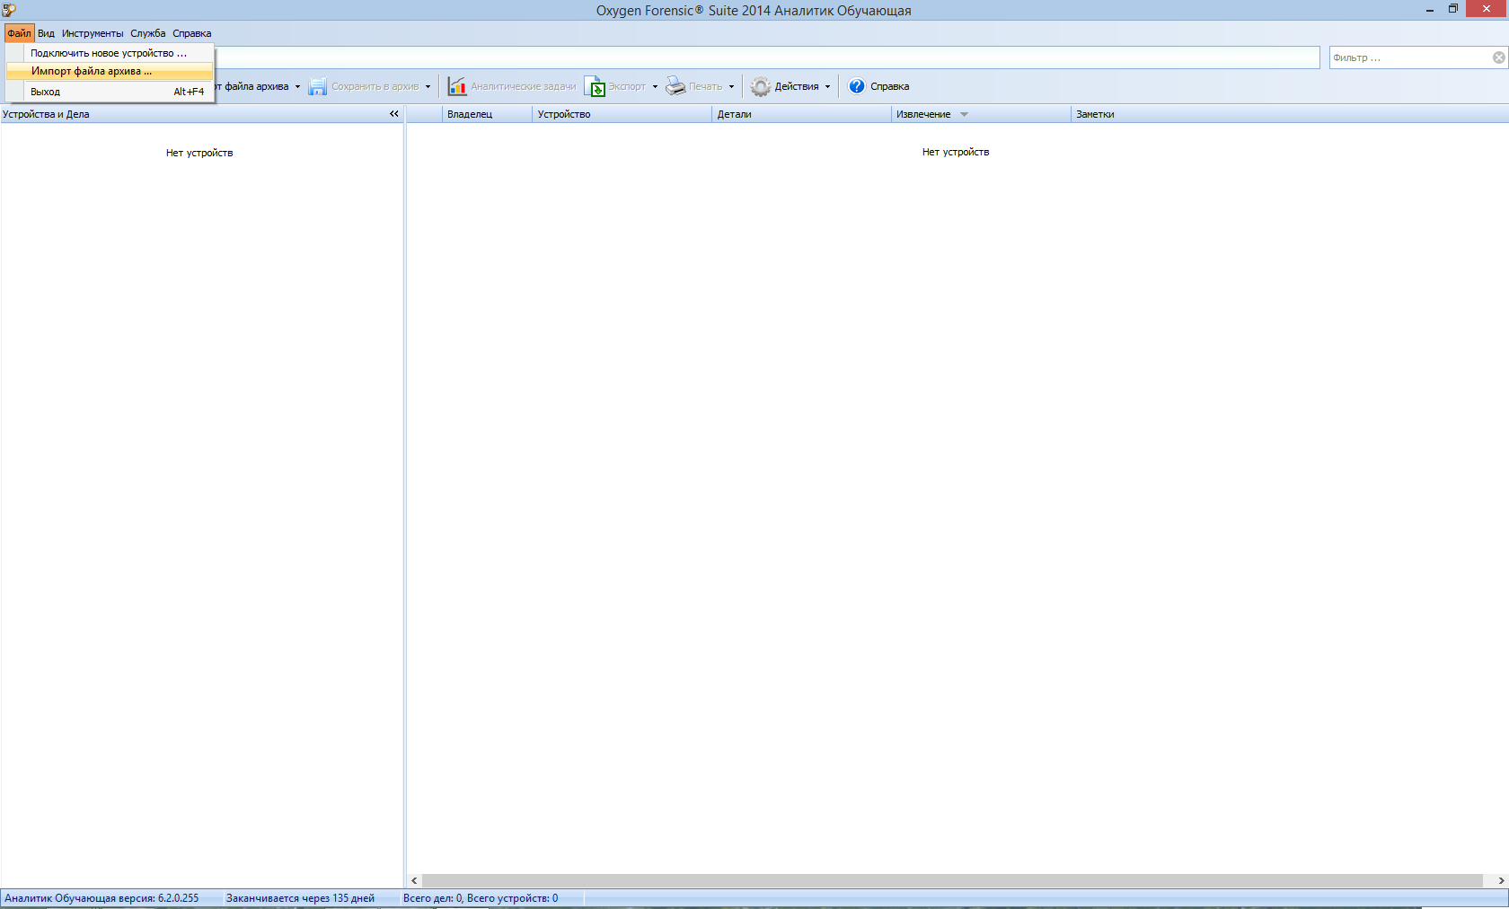Viewport: 1509px width, 909px height.
Task: Open the Служба menu
Action: pos(148,33)
